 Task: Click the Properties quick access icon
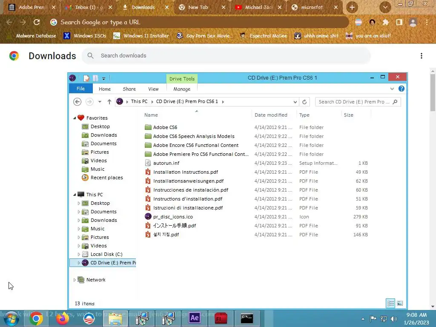coord(86,78)
